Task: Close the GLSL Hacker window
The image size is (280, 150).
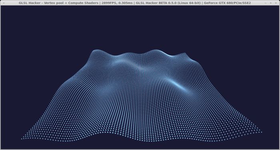Action: (276, 3)
